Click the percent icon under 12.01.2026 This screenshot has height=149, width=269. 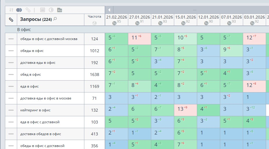[x=206, y=23]
